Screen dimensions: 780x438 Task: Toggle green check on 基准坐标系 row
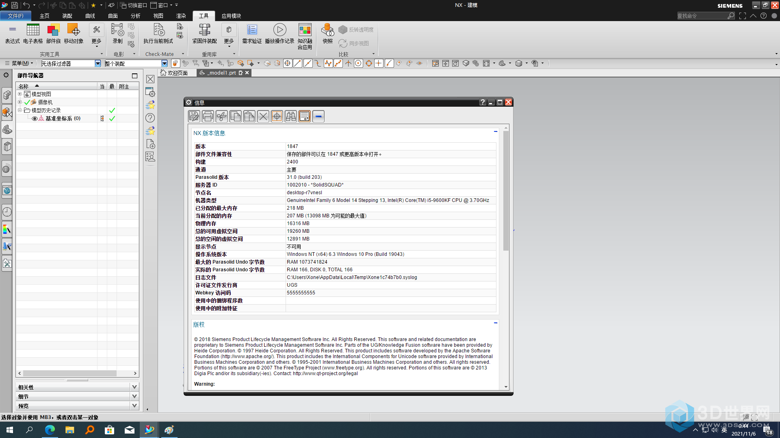click(x=112, y=118)
